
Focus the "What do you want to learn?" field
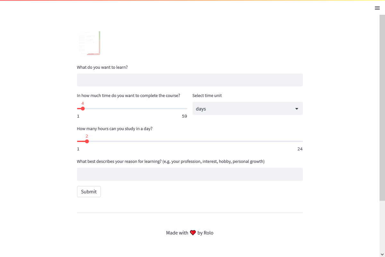point(190,80)
